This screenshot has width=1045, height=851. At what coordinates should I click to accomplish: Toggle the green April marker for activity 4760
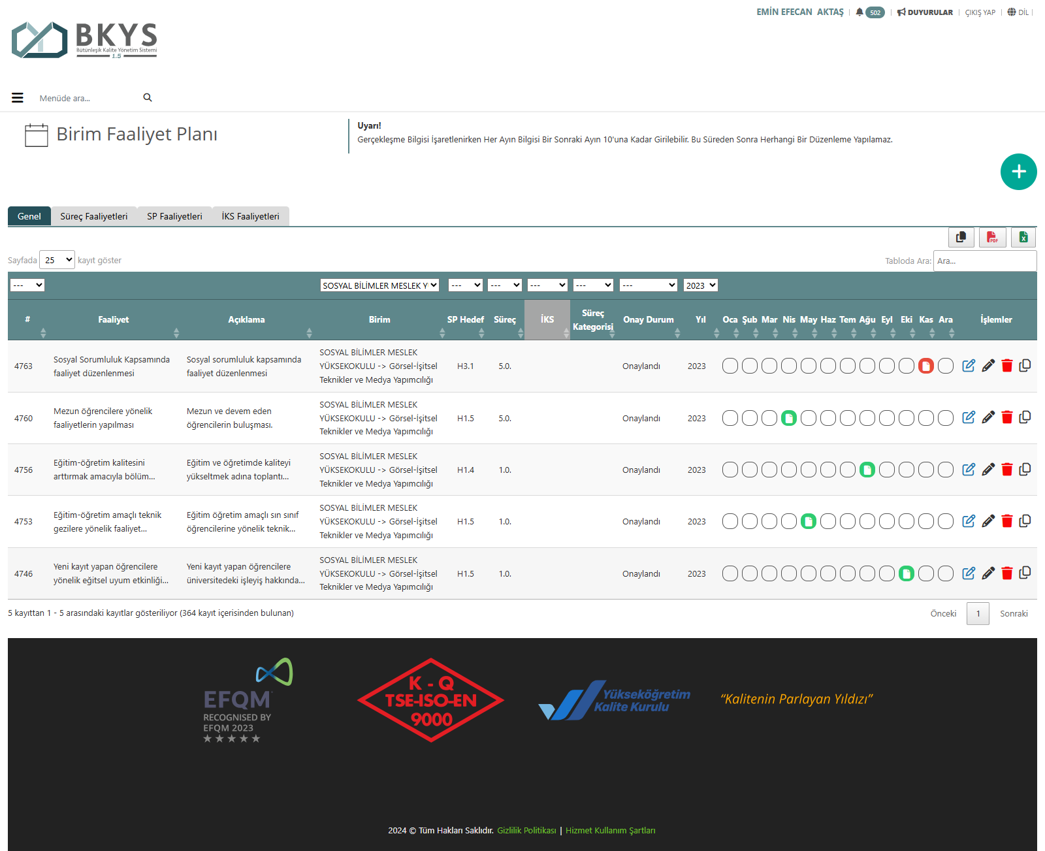click(788, 418)
